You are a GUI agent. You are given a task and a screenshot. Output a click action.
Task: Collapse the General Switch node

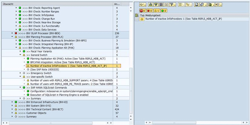[20, 55]
